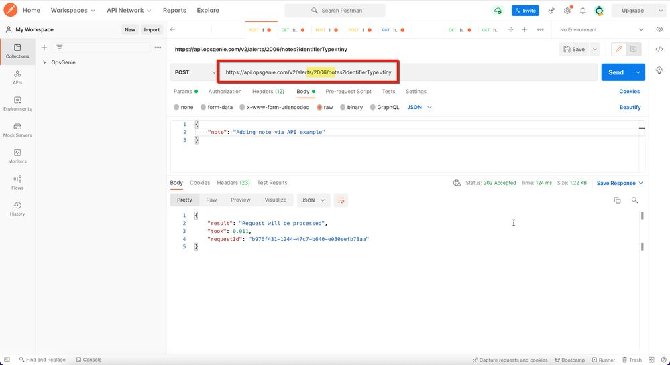Screen dimensions: 670x365
Task: Select the raw body type radio button
Action: [319, 108]
